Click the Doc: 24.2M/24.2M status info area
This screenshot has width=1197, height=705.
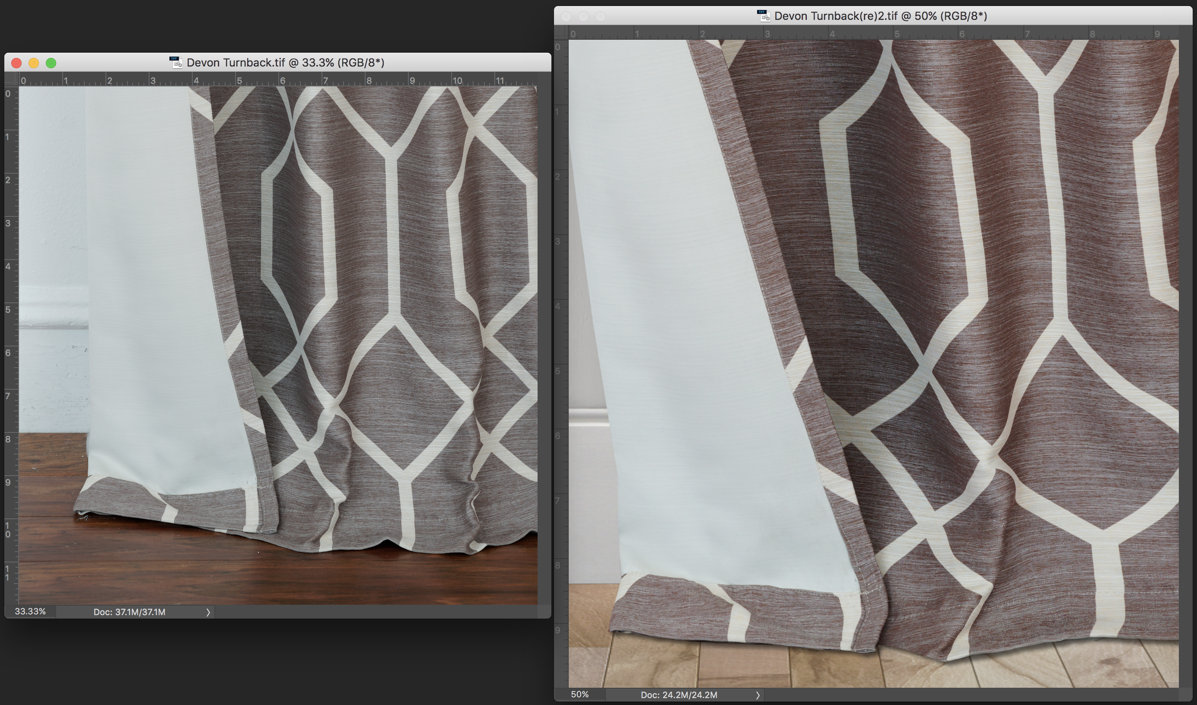pyautogui.click(x=678, y=695)
